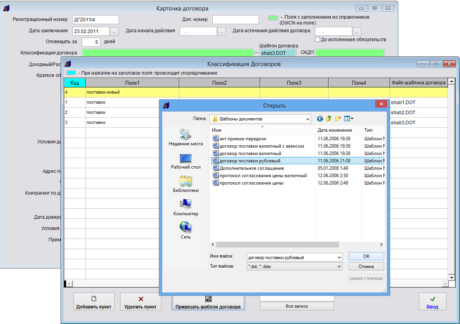The image size is (460, 324).
Task: Open Компьютер in places bar
Action: pos(186,207)
